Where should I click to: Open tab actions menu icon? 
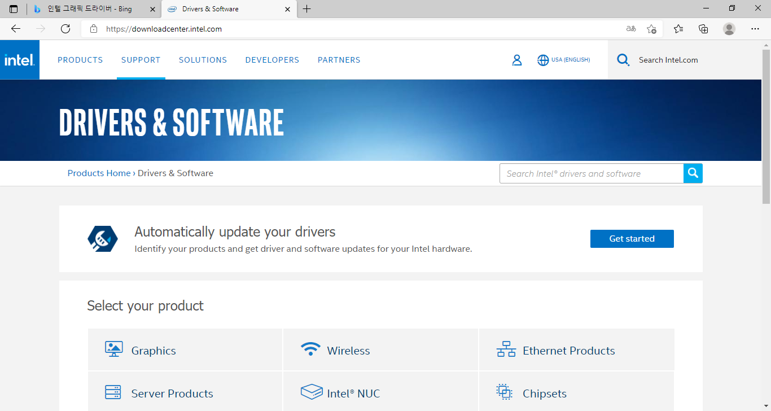(14, 9)
